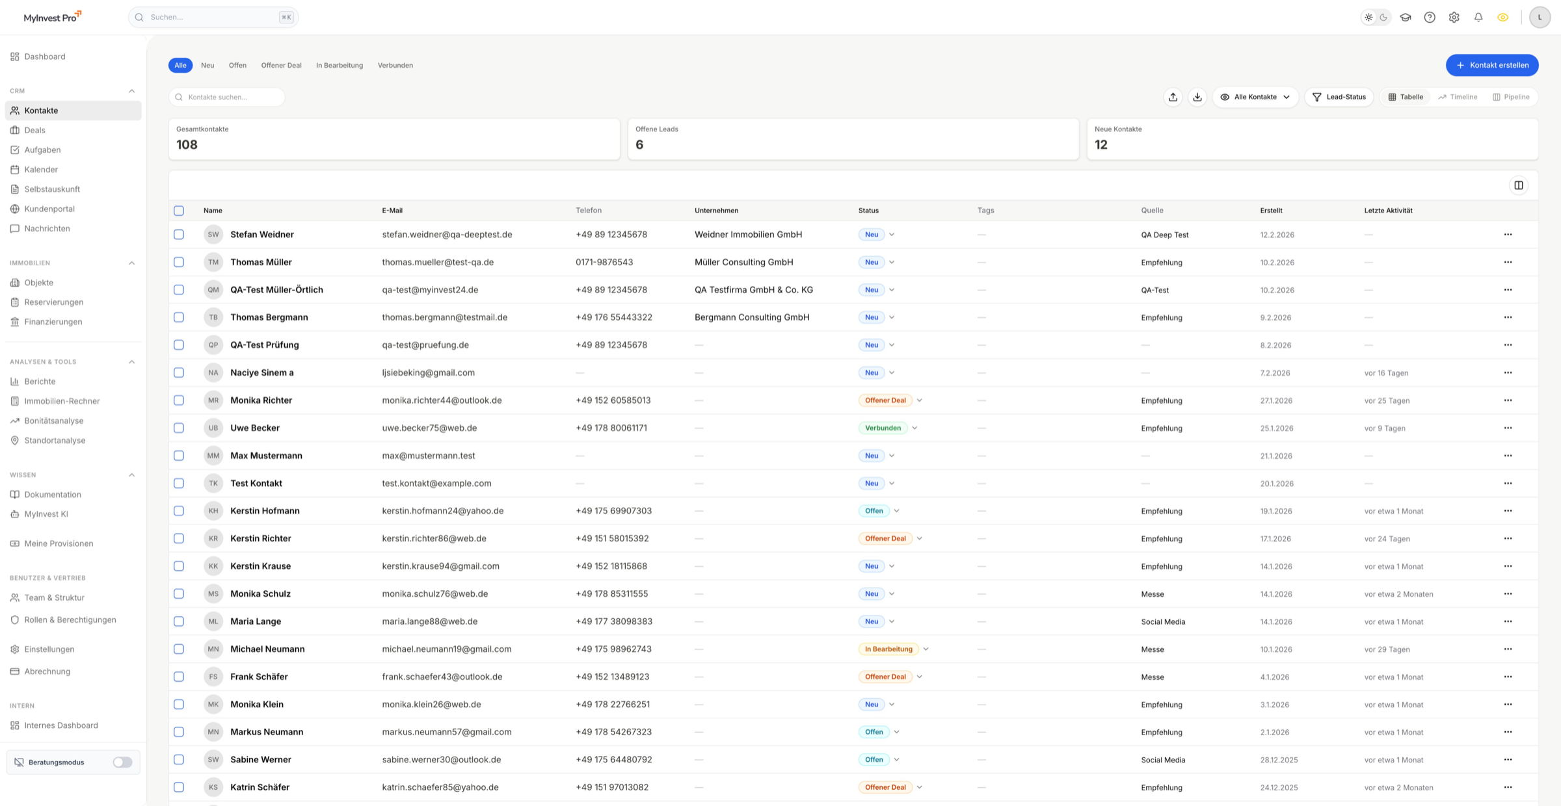
Task: Toggle the column layout icon above the table
Action: (x=1519, y=185)
